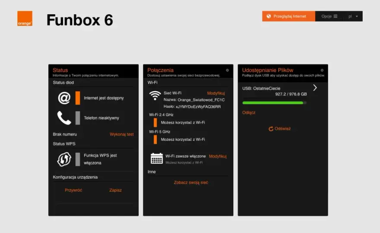Click 'Status diod' section label
380x233 pixels.
tap(63, 82)
